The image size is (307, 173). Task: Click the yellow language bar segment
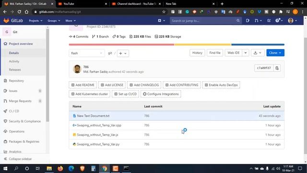point(202,45)
